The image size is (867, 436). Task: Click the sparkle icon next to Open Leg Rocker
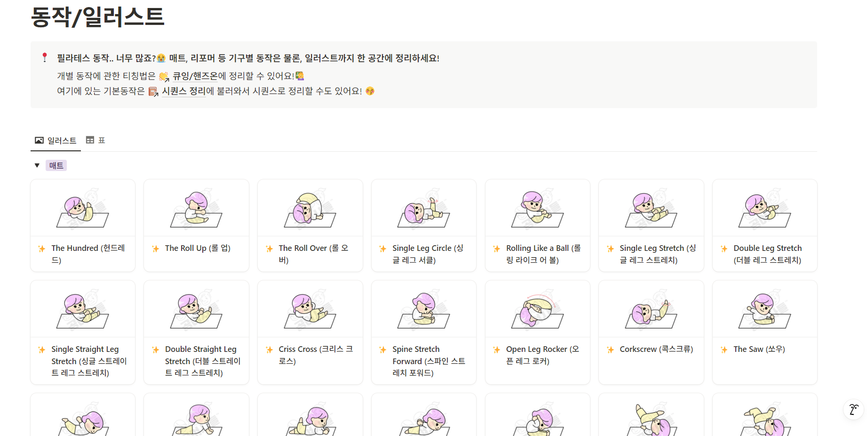click(496, 350)
